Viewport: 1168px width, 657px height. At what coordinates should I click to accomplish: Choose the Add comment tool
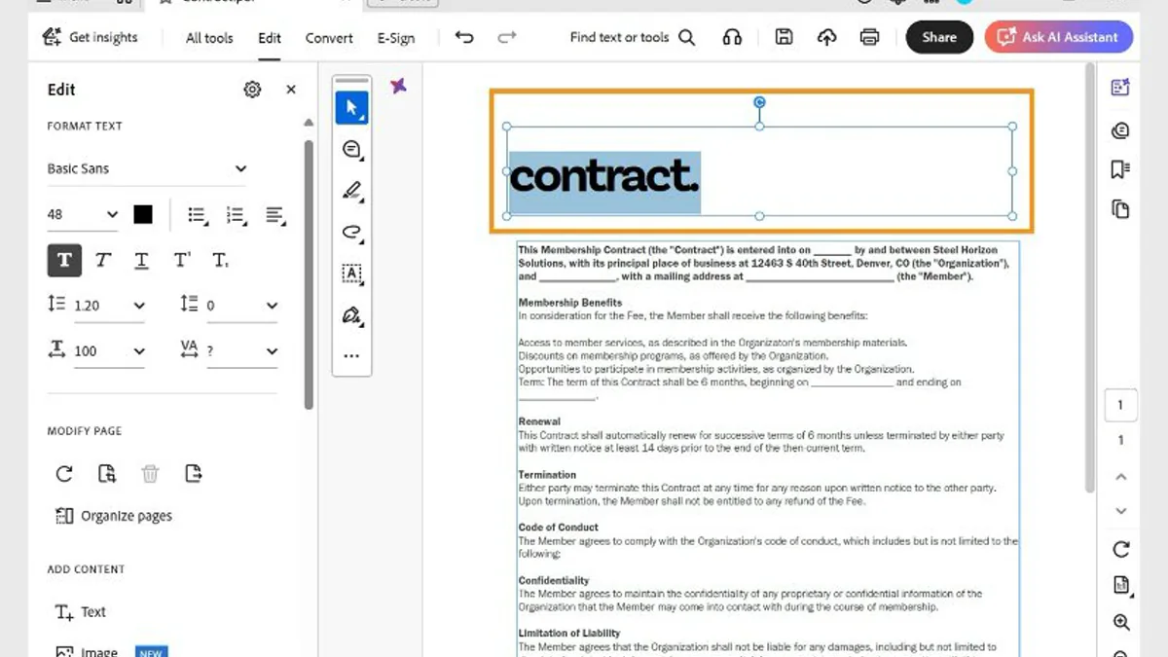click(351, 150)
